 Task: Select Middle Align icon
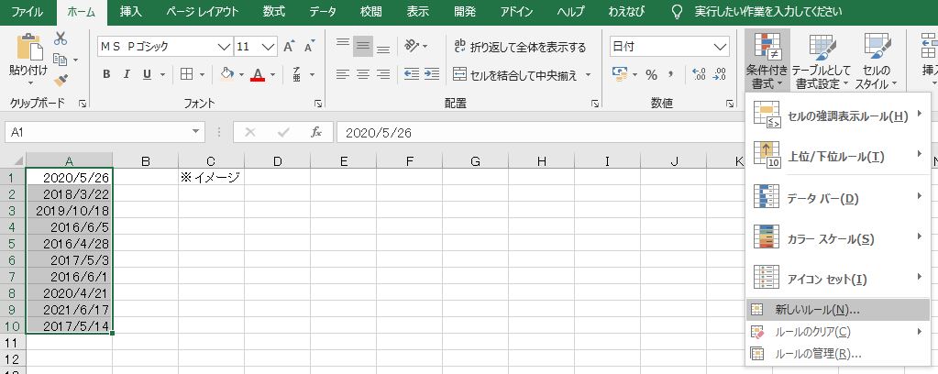pos(363,46)
